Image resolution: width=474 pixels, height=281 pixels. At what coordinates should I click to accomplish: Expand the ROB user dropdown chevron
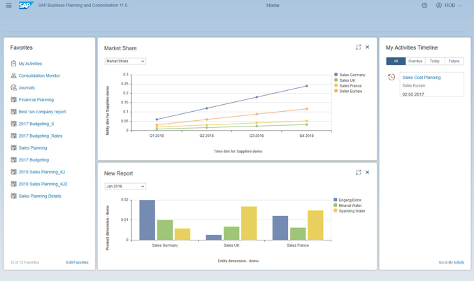[x=460, y=6]
